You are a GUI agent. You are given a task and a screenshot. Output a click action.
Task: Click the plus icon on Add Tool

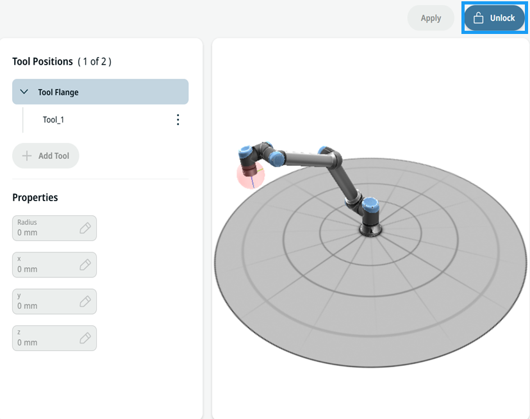click(x=27, y=156)
